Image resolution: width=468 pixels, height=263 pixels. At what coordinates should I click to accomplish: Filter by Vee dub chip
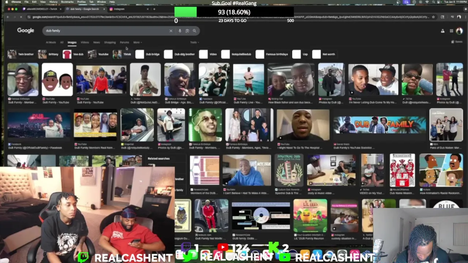73,54
